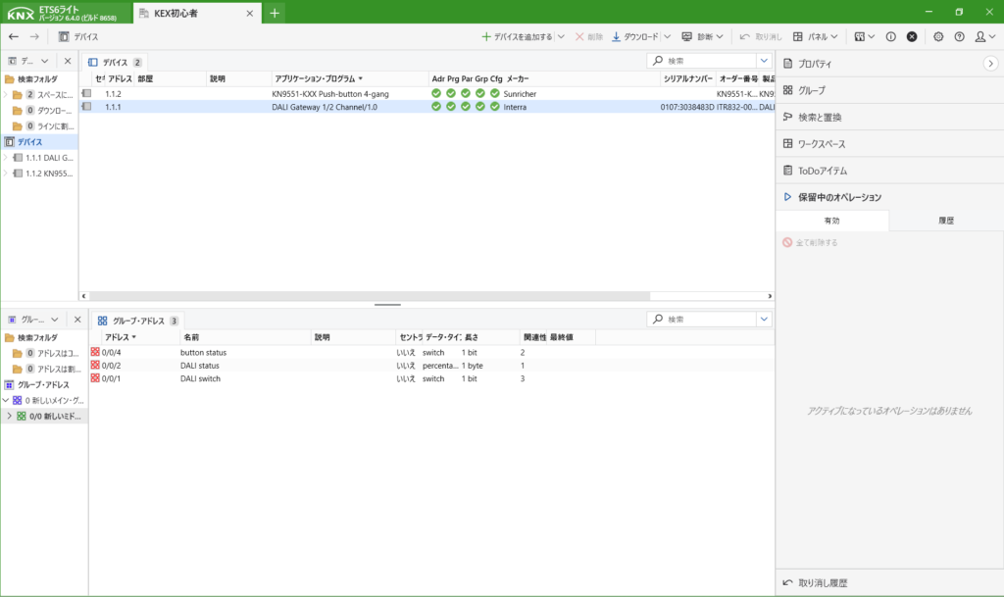
Task: Open the 診断 (diagnostics) dropdown menu
Action: click(703, 36)
